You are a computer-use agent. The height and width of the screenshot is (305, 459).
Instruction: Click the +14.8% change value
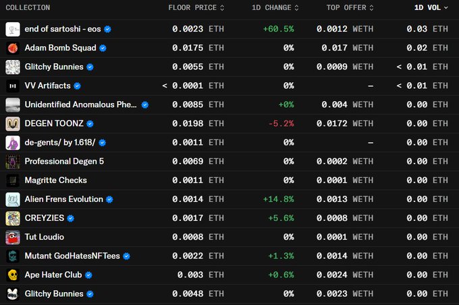[x=278, y=199]
